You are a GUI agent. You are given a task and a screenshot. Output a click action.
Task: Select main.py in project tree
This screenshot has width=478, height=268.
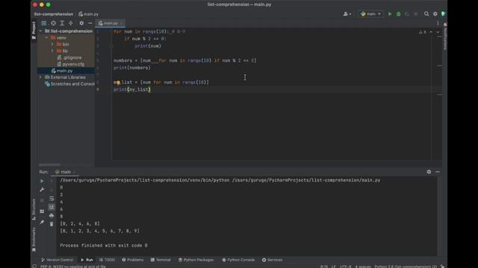(x=62, y=71)
